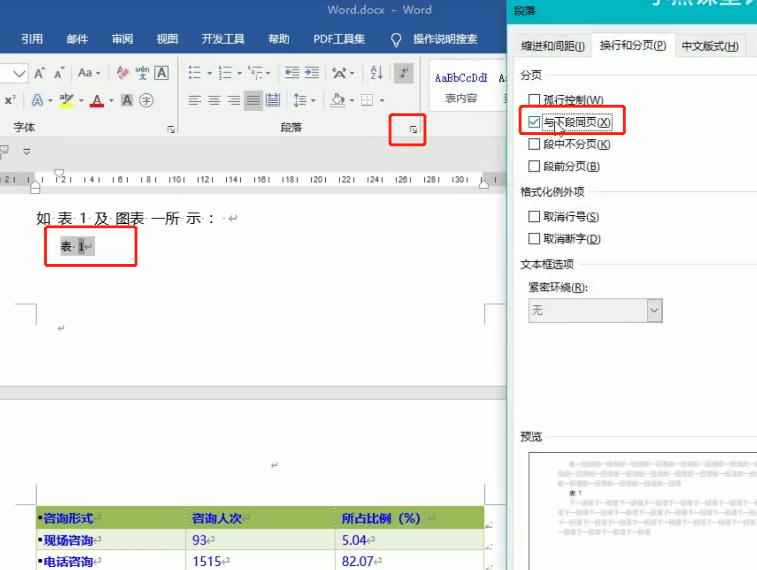This screenshot has width=757, height=570.
Task: Check the 段前分页(B) option
Action: tap(534, 166)
